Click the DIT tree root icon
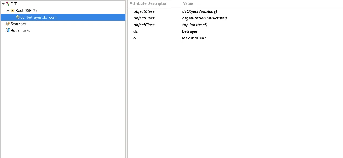The image size is (343, 158). (x=8, y=4)
